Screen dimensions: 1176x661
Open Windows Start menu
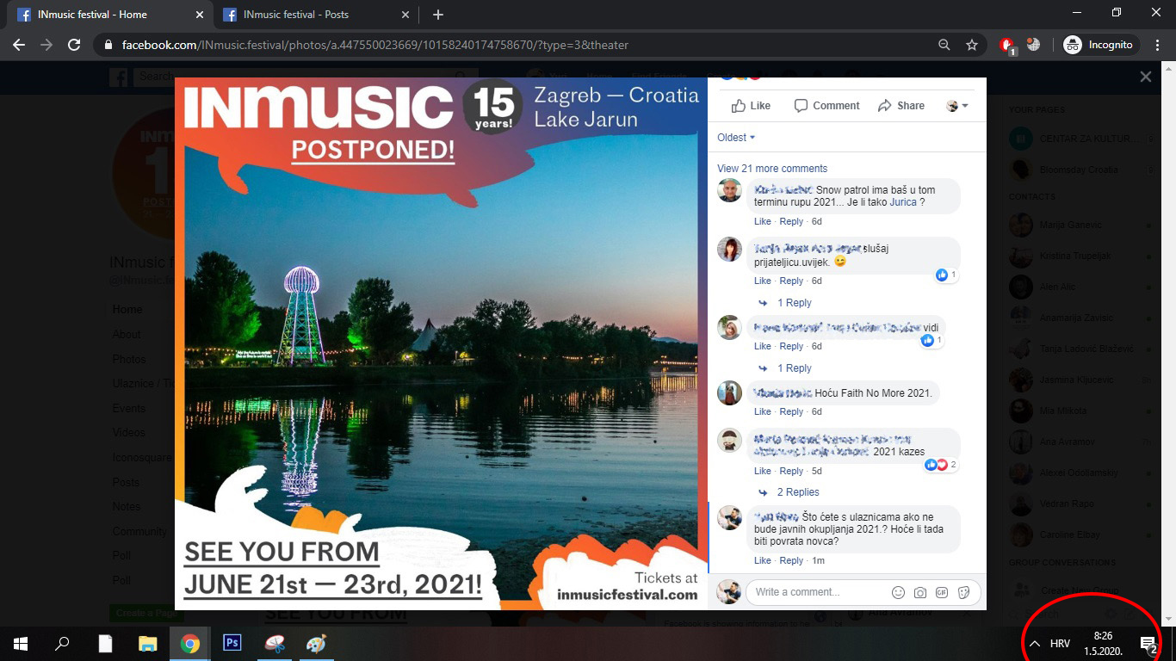click(20, 643)
